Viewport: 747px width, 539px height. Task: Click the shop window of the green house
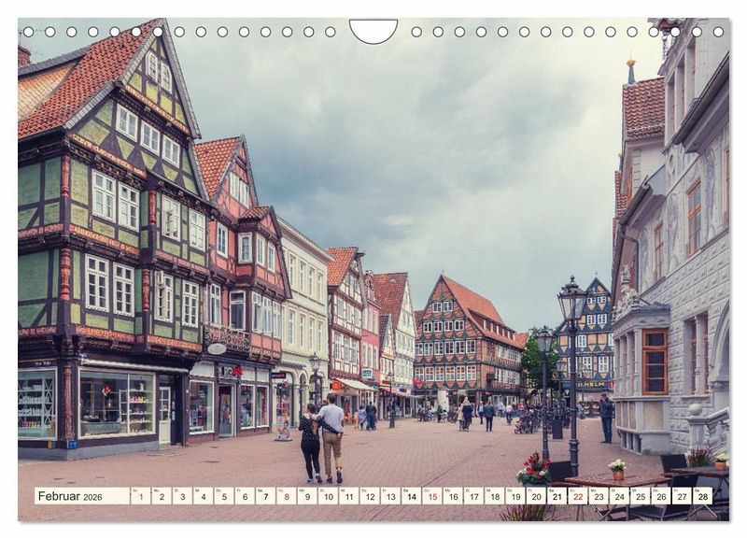(117, 404)
